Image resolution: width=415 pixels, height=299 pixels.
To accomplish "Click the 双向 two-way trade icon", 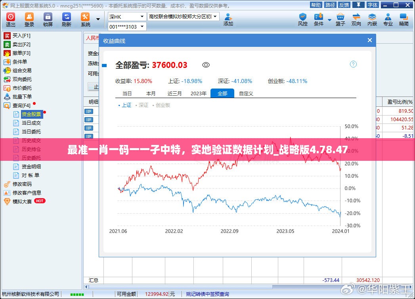I will (356, 19).
